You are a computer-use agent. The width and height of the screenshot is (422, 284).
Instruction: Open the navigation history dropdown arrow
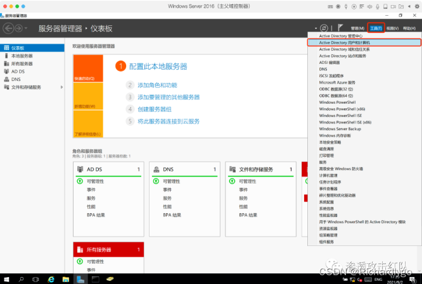coord(26,28)
